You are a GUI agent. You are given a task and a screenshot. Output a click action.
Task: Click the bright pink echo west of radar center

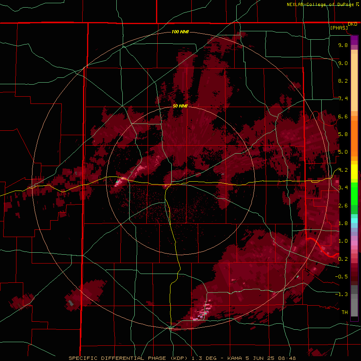pyautogui.click(x=120, y=181)
